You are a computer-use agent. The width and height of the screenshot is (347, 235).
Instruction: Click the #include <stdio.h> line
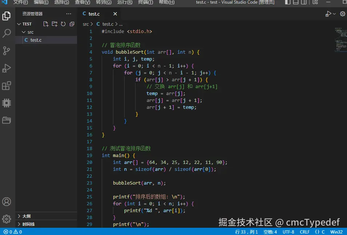[x=127, y=31]
